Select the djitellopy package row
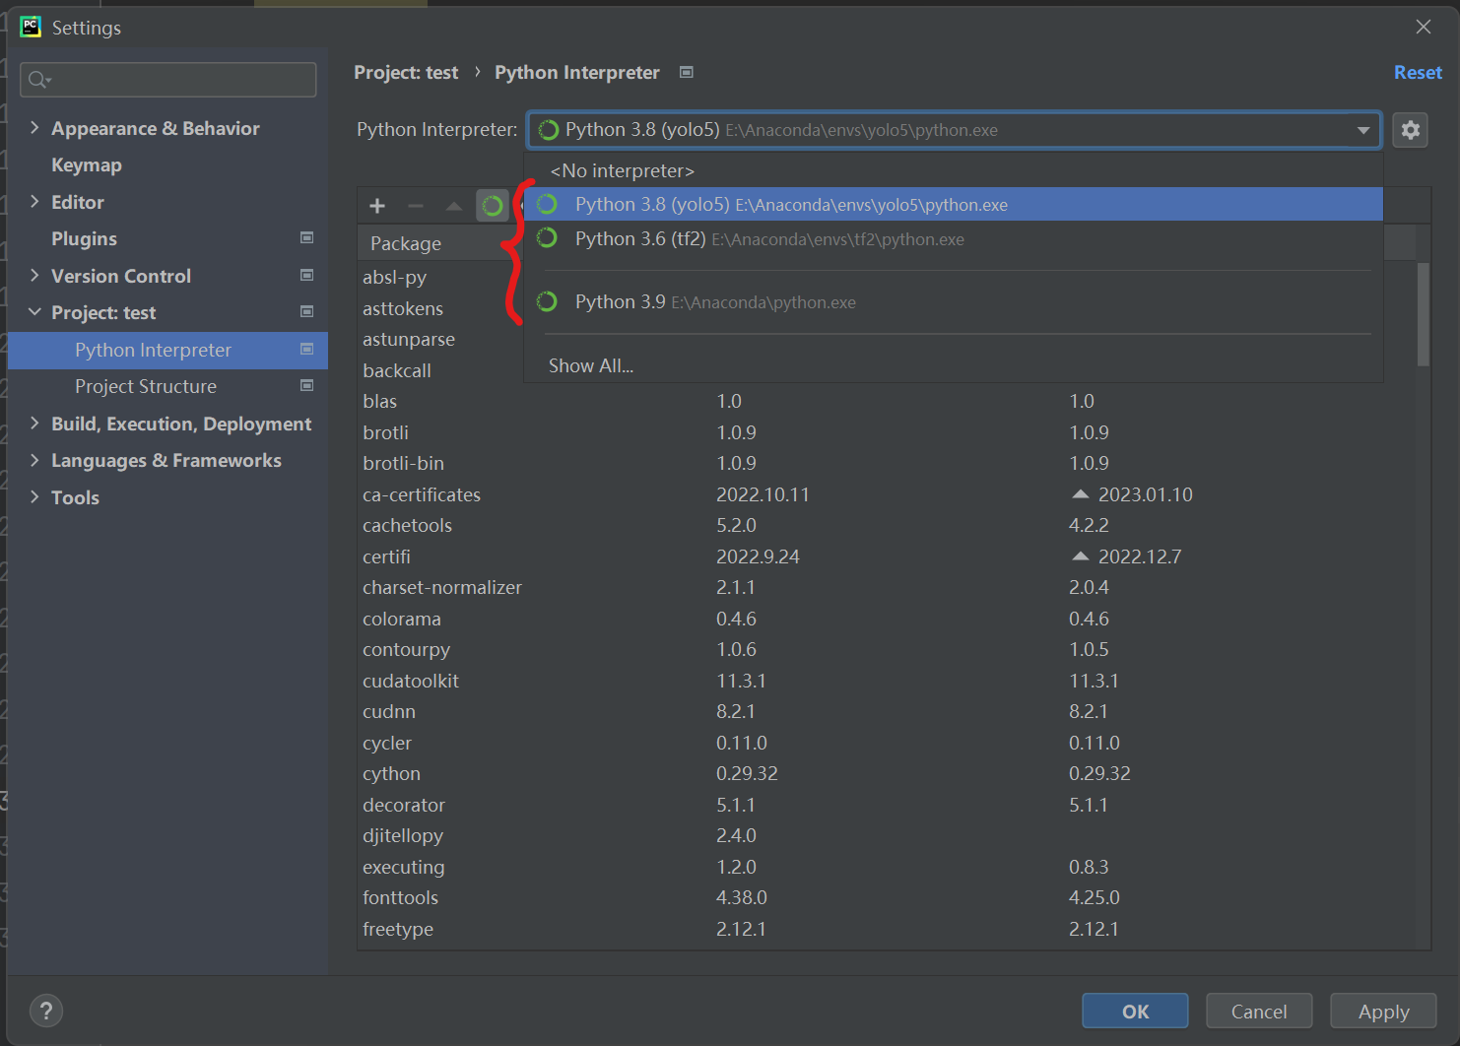The width and height of the screenshot is (1460, 1046). 887,835
